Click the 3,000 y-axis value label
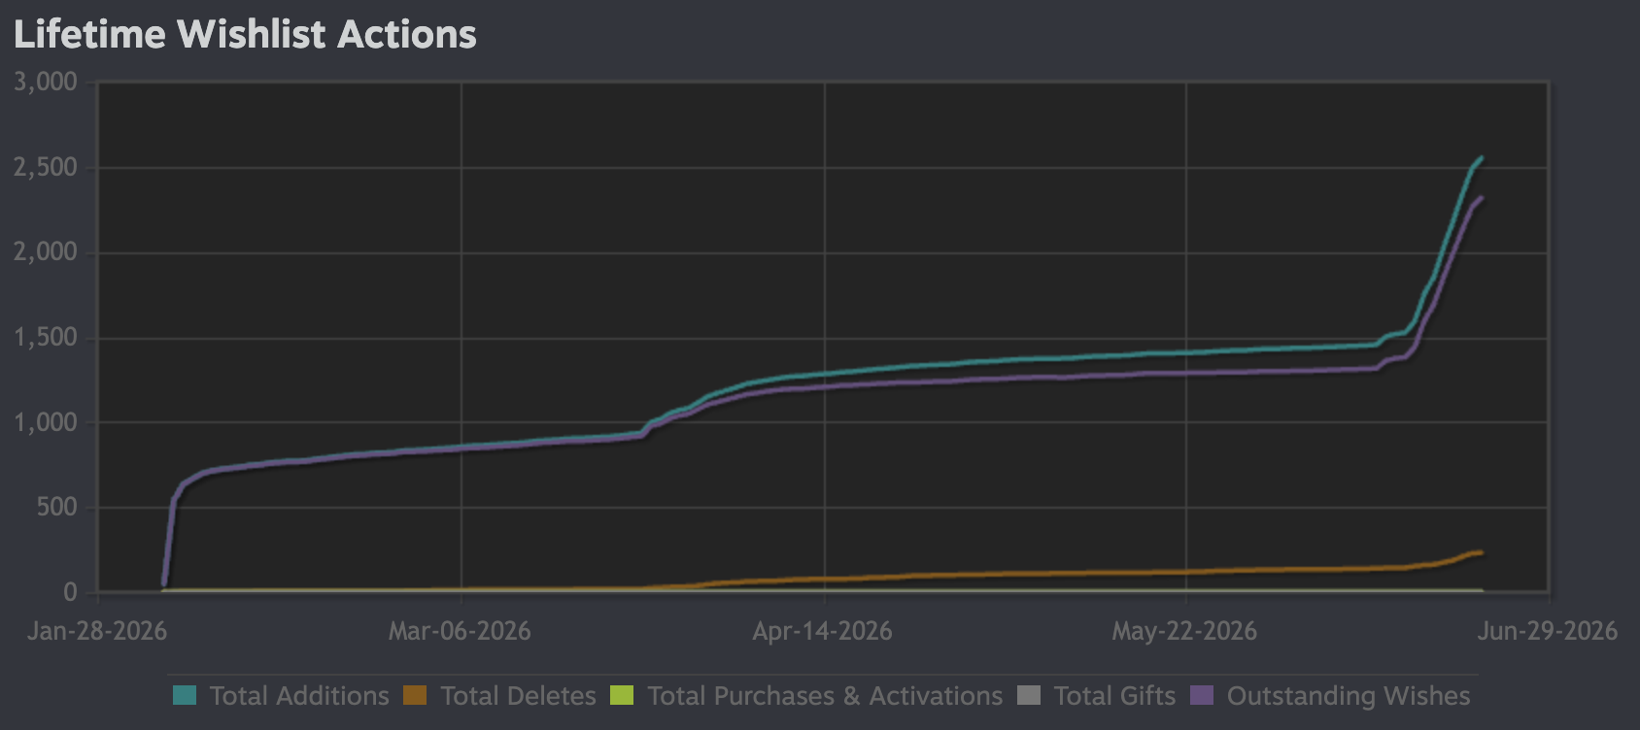This screenshot has height=730, width=1640. pos(46,83)
